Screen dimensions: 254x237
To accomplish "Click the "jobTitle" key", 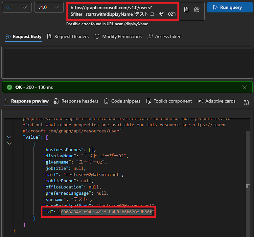I will pyautogui.click(x=56, y=168).
